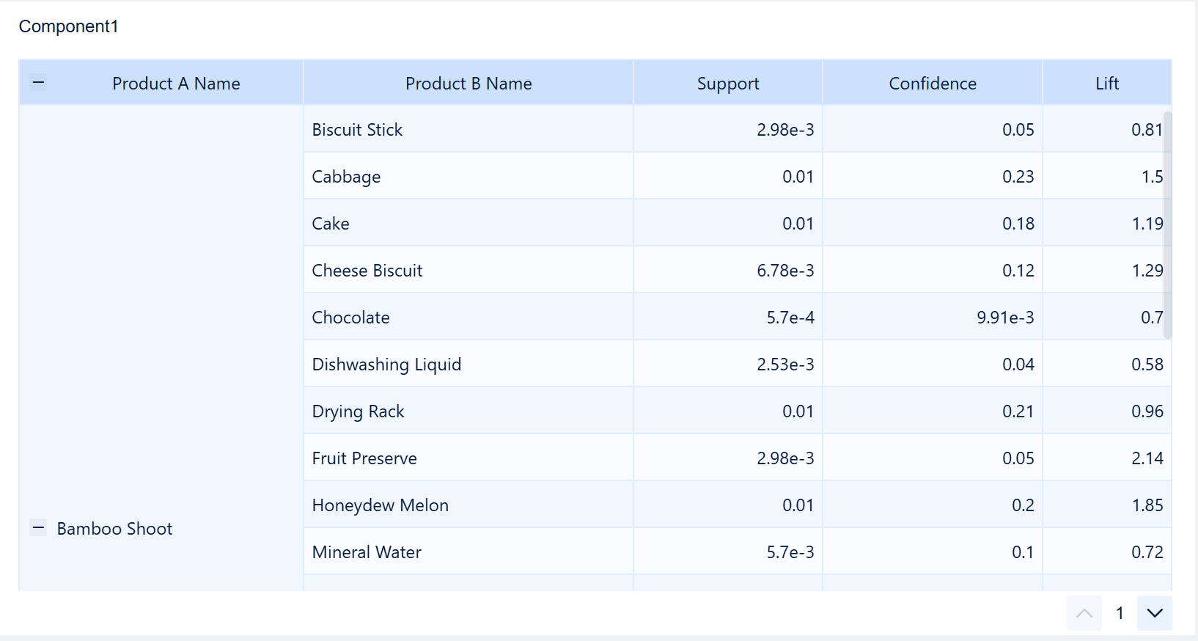Click the previous page chevron
Image resolution: width=1198 pixels, height=641 pixels.
(1084, 613)
